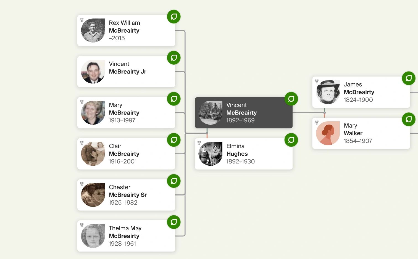Select the Vincent McBreairty 1892–1969 card

(x=244, y=113)
